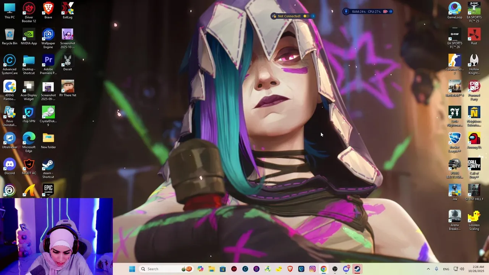This screenshot has height=275, width=489.
Task: Launch the NVIDIA App shortcut
Action: (29, 37)
